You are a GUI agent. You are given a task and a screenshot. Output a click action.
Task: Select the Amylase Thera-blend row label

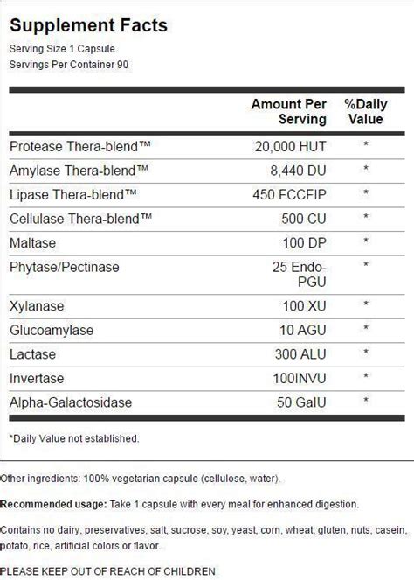79,171
